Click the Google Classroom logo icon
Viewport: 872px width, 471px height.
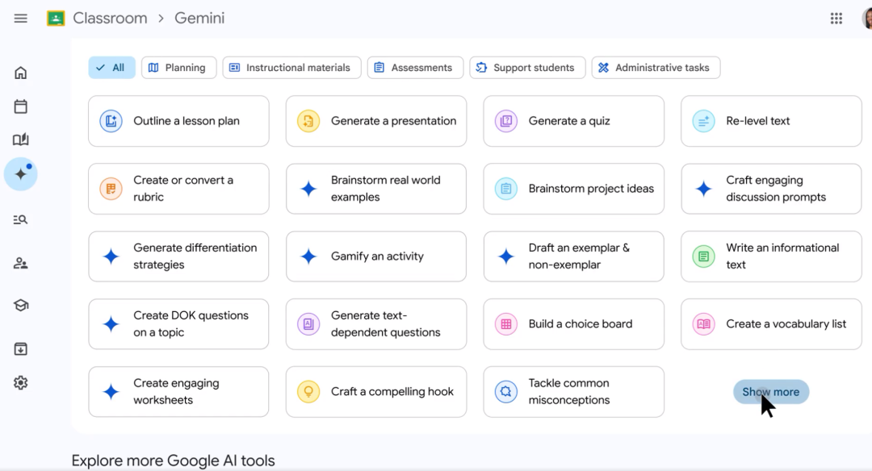56,19
